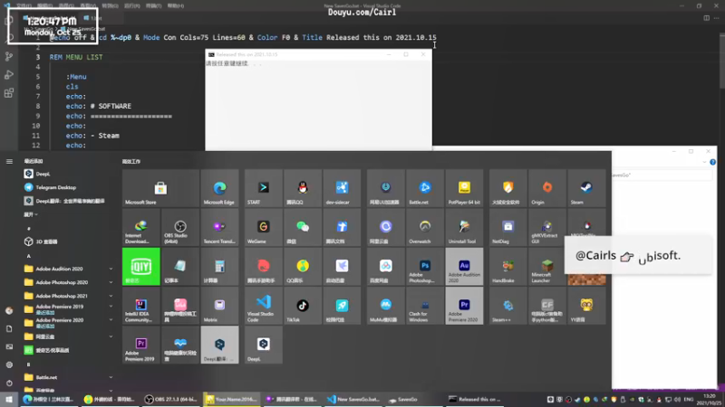Viewport: 725px width, 407px height.
Task: Open VS Code Source Control sidebar icon
Action: click(9, 56)
